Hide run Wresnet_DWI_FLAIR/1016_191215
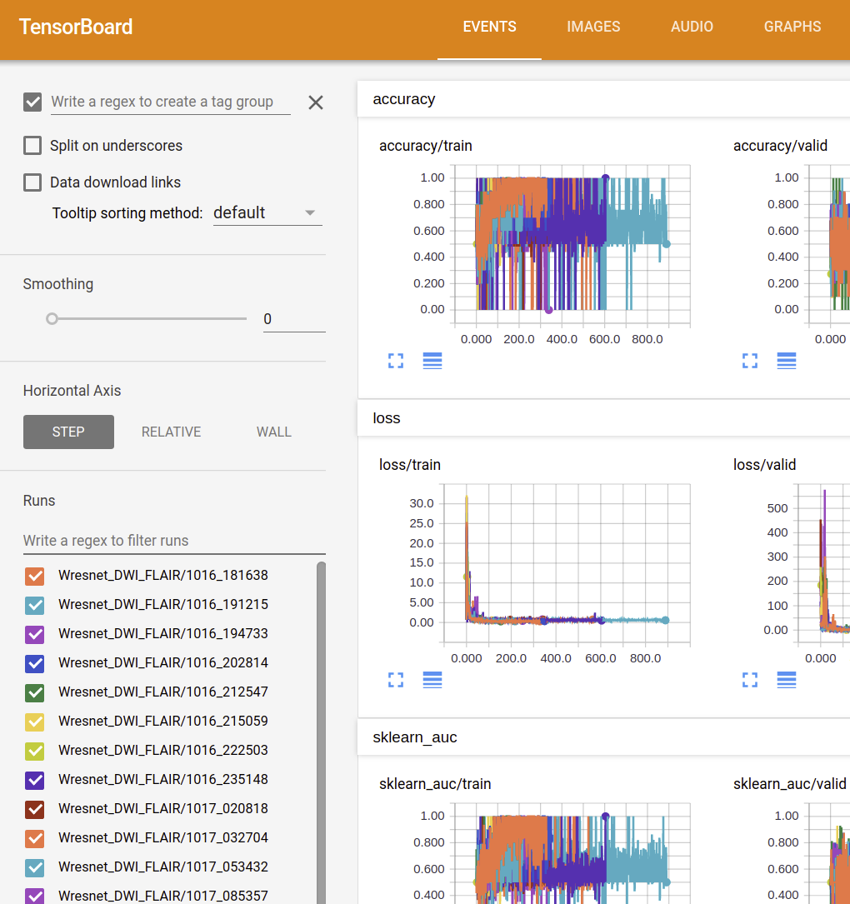The width and height of the screenshot is (850, 904). click(x=35, y=605)
